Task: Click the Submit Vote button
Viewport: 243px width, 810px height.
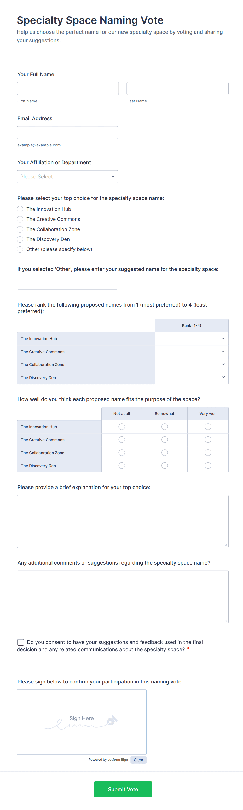Action: coord(123,789)
